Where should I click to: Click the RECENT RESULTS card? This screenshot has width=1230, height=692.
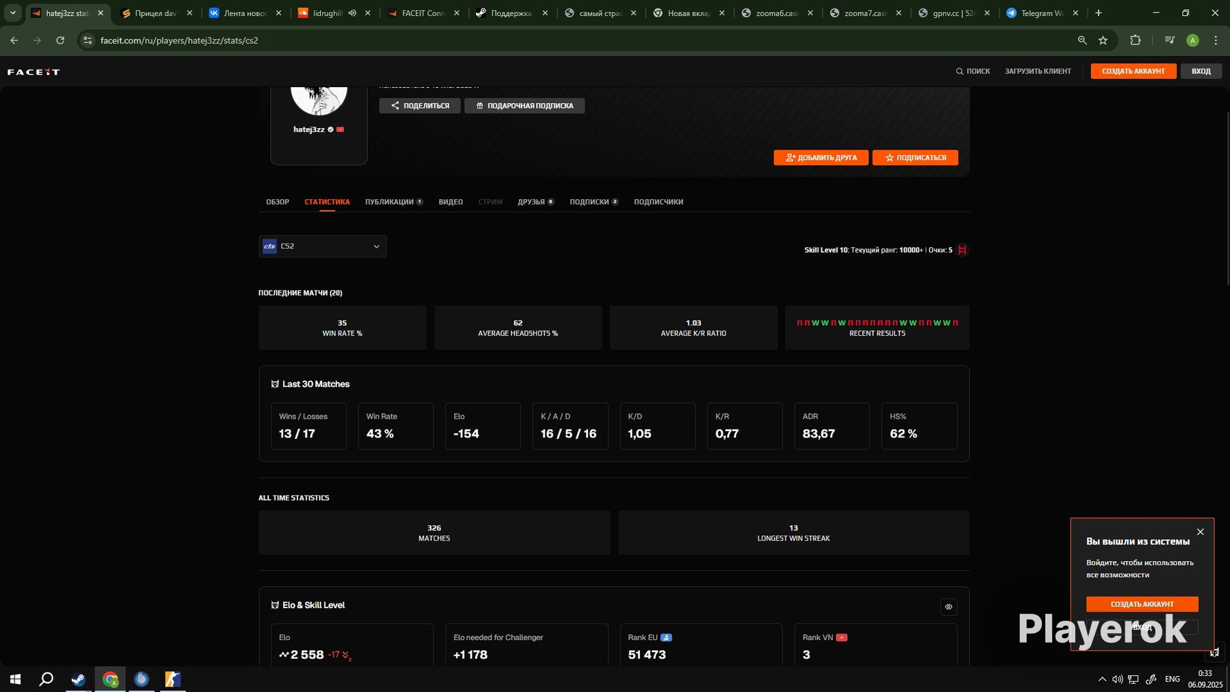pos(877,328)
